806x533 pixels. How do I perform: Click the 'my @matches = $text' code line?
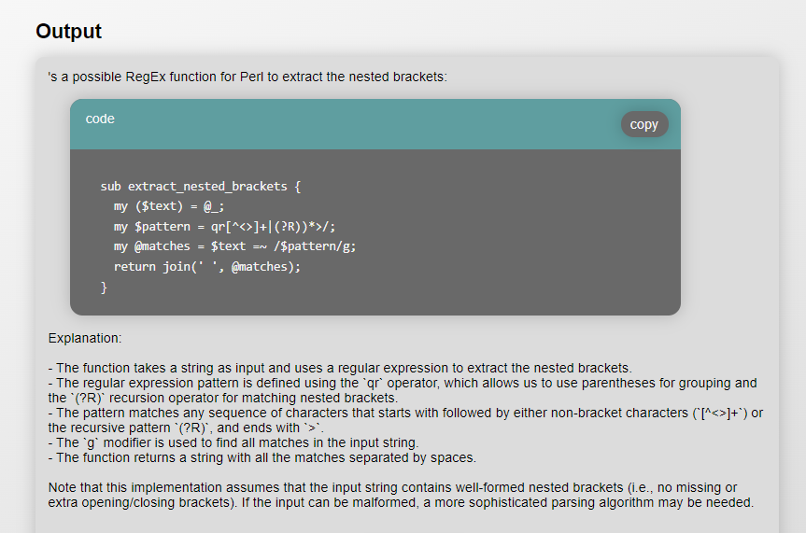pyautogui.click(x=234, y=246)
